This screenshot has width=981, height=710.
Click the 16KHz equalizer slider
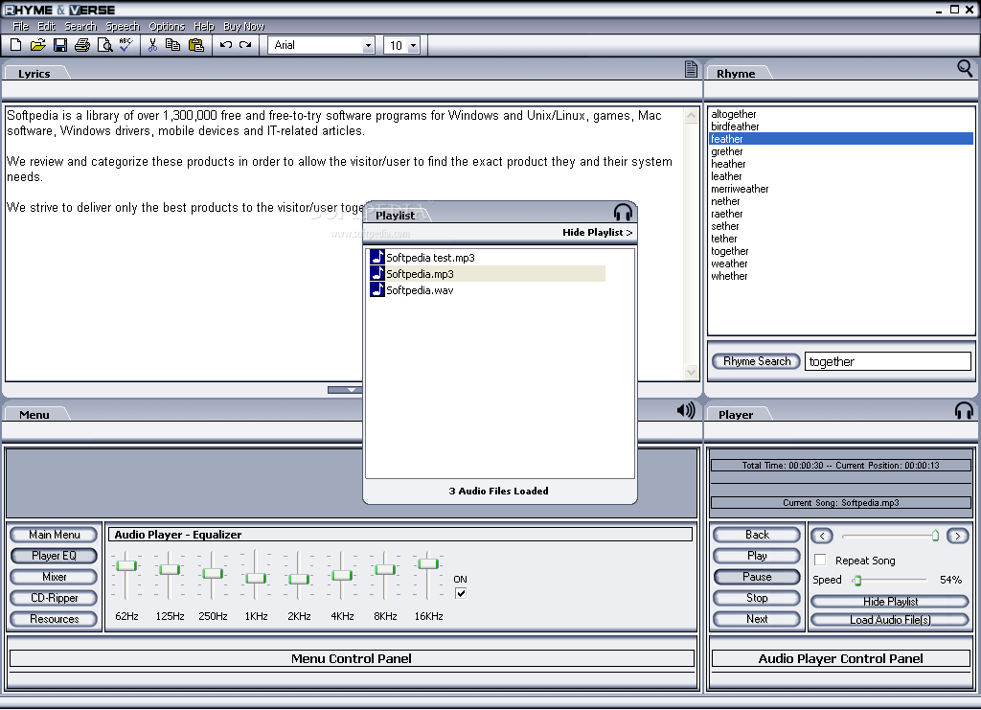pyautogui.click(x=428, y=563)
